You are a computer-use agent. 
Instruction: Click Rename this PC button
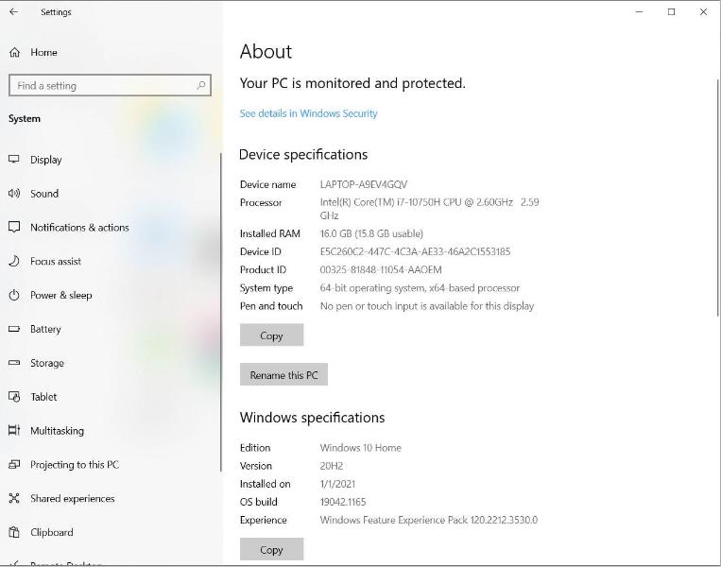coord(283,375)
